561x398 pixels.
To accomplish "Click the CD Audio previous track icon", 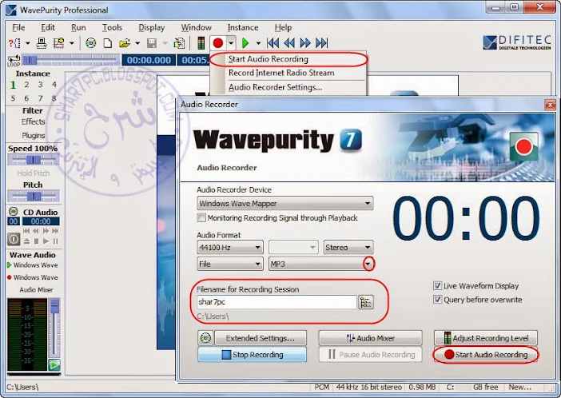I will (x=26, y=231).
